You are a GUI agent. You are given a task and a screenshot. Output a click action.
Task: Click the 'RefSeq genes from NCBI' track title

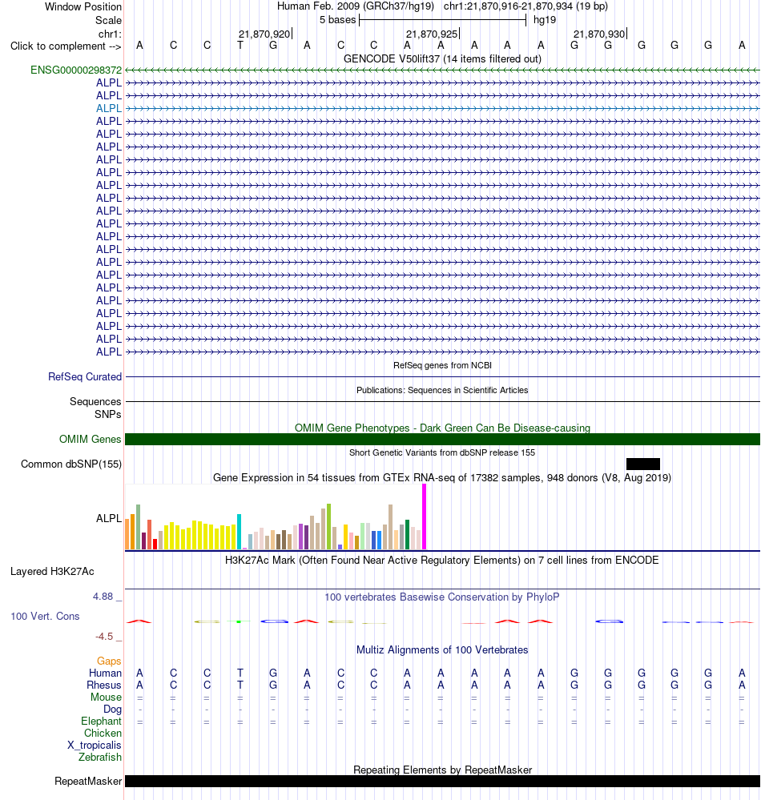pos(442,365)
